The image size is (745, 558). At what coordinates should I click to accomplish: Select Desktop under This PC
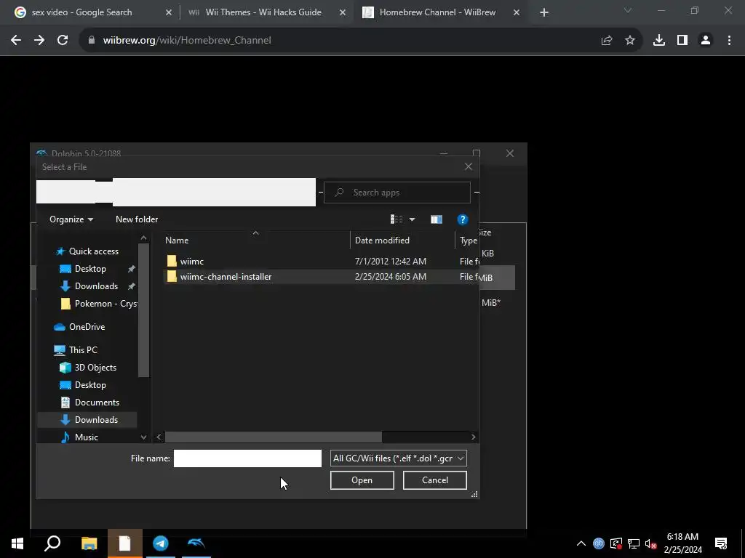tap(89, 385)
